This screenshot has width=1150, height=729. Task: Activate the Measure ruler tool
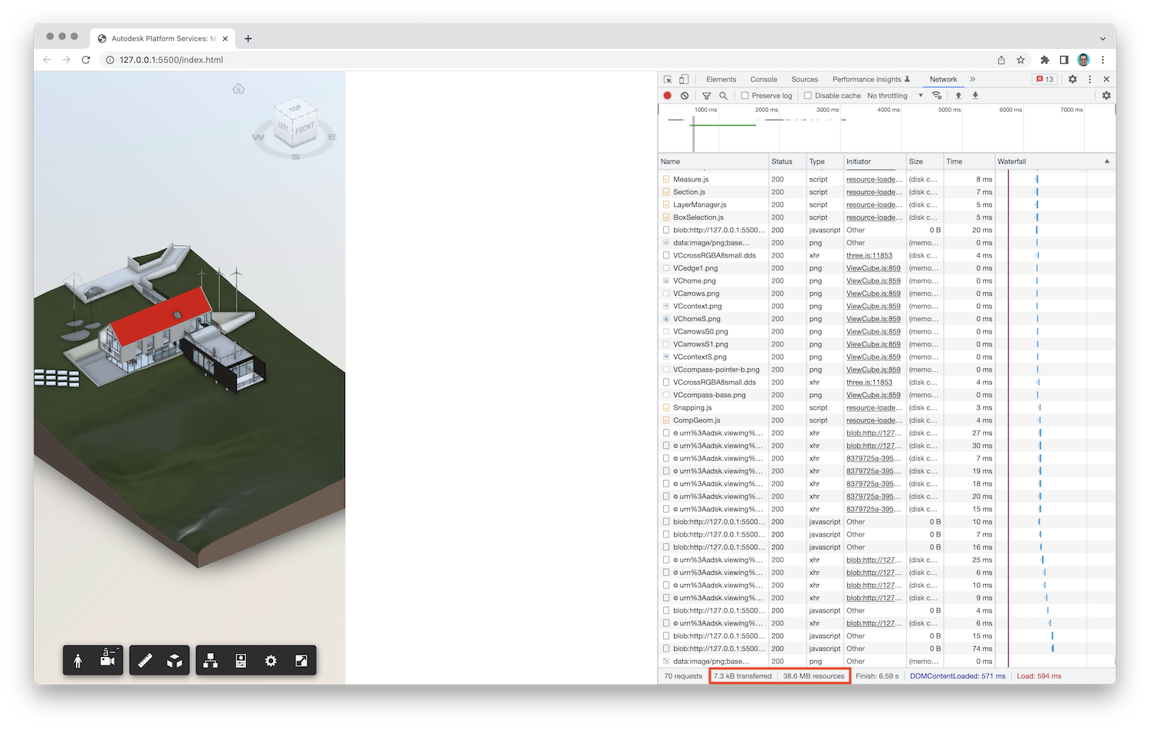(145, 660)
